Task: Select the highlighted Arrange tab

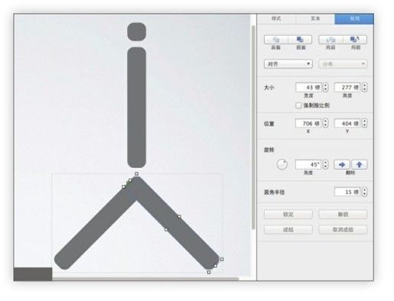Action: (x=354, y=18)
